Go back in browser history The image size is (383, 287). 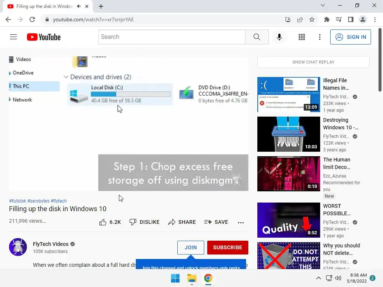pos(8,19)
